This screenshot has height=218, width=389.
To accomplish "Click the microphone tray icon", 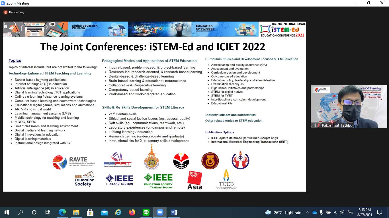I will point(322,212).
